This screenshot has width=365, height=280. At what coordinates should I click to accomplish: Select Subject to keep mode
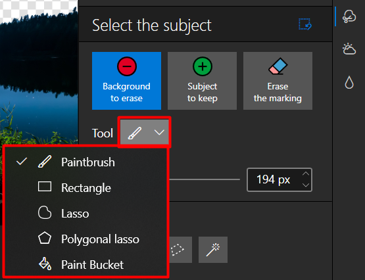tap(202, 81)
